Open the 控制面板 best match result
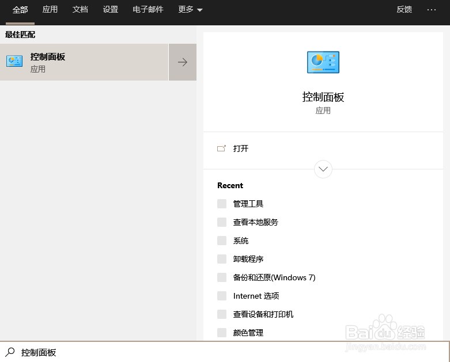This screenshot has width=450, height=362. coord(84,62)
